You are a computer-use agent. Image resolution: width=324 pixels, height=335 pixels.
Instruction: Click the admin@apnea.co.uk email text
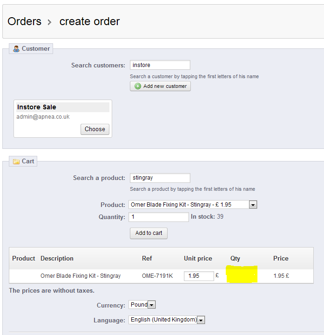click(43, 117)
